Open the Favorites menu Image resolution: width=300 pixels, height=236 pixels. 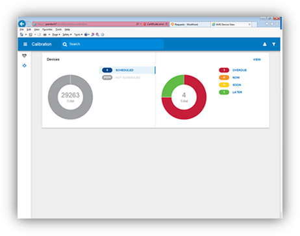(x=47, y=29)
